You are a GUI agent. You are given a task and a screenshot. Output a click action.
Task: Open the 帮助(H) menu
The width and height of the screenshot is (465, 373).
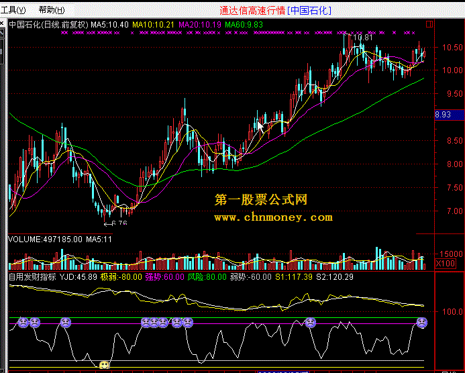(52, 10)
